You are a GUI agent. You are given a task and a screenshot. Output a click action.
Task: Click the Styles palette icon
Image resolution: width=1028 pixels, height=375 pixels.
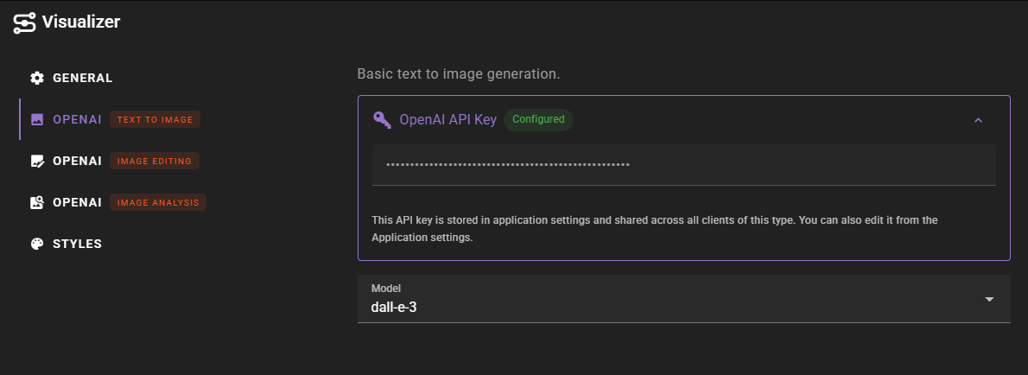pyautogui.click(x=37, y=244)
